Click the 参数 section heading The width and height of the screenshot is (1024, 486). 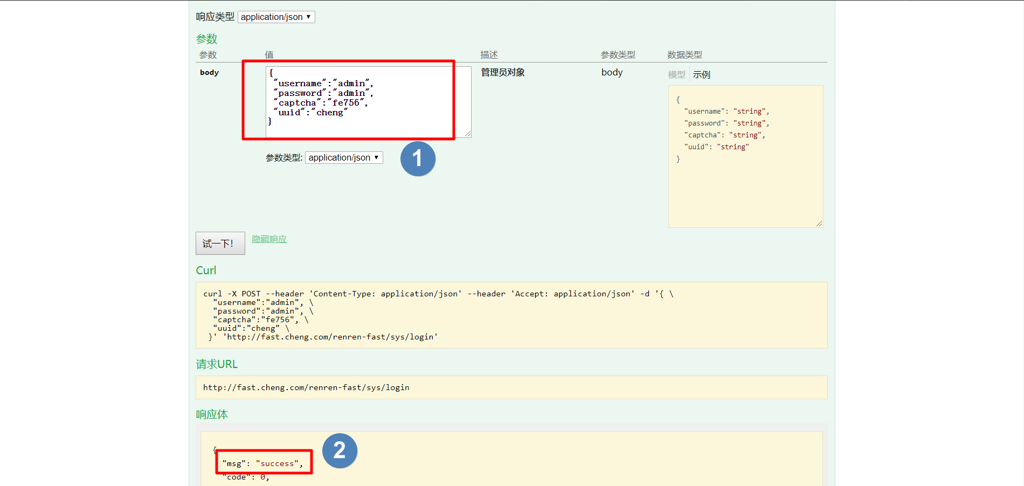(206, 39)
